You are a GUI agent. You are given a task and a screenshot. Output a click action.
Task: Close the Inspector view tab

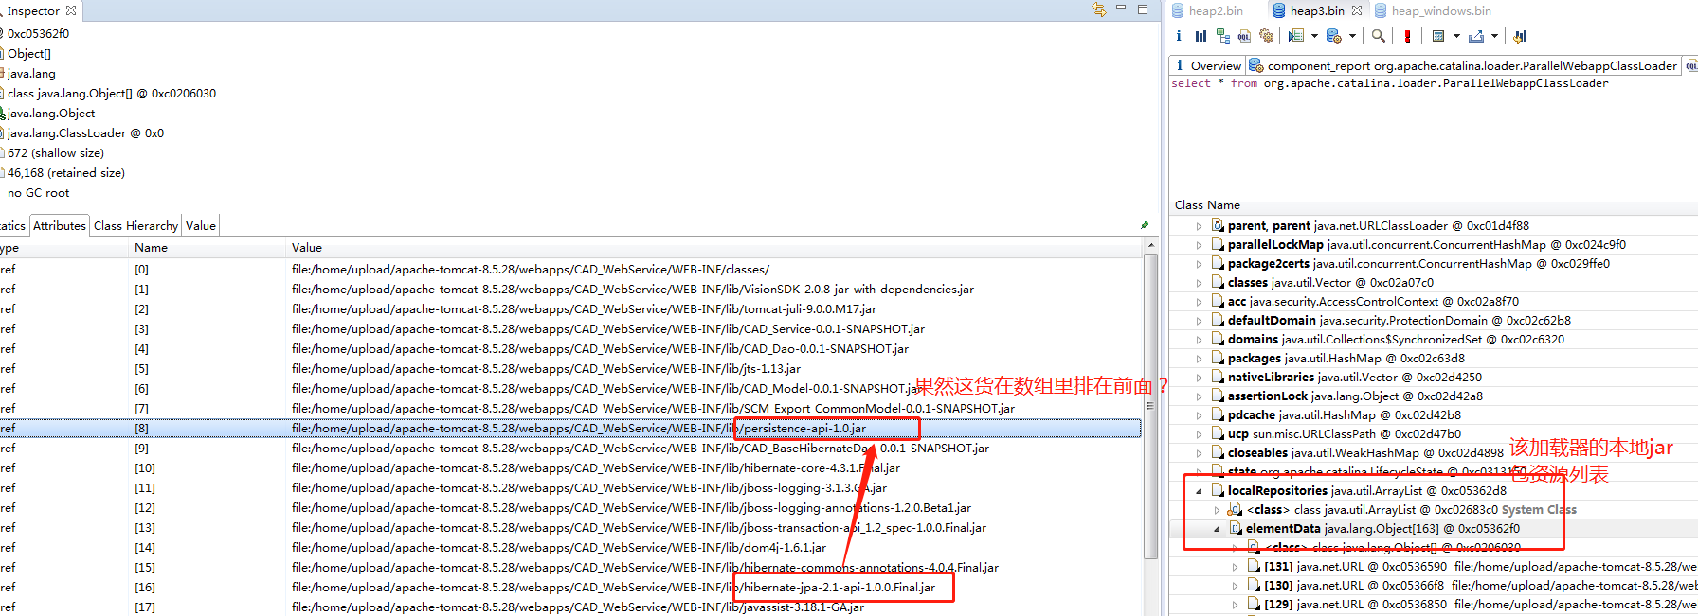point(71,10)
